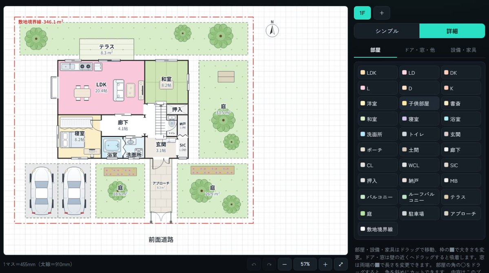
Task: Select the staircase beside the 廊下
Action: click(x=160, y=120)
